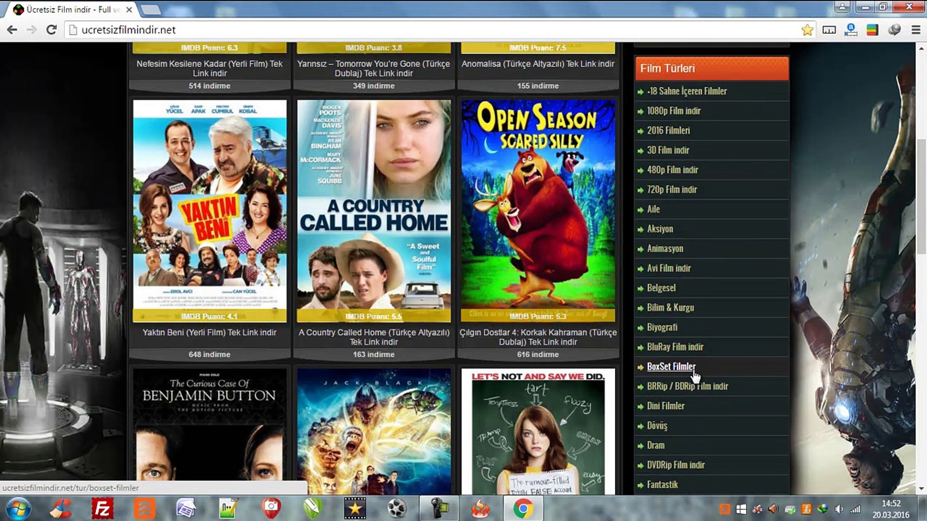Screen dimensions: 927x521
Task: Open the 3D Film indir category
Action: [x=668, y=150]
